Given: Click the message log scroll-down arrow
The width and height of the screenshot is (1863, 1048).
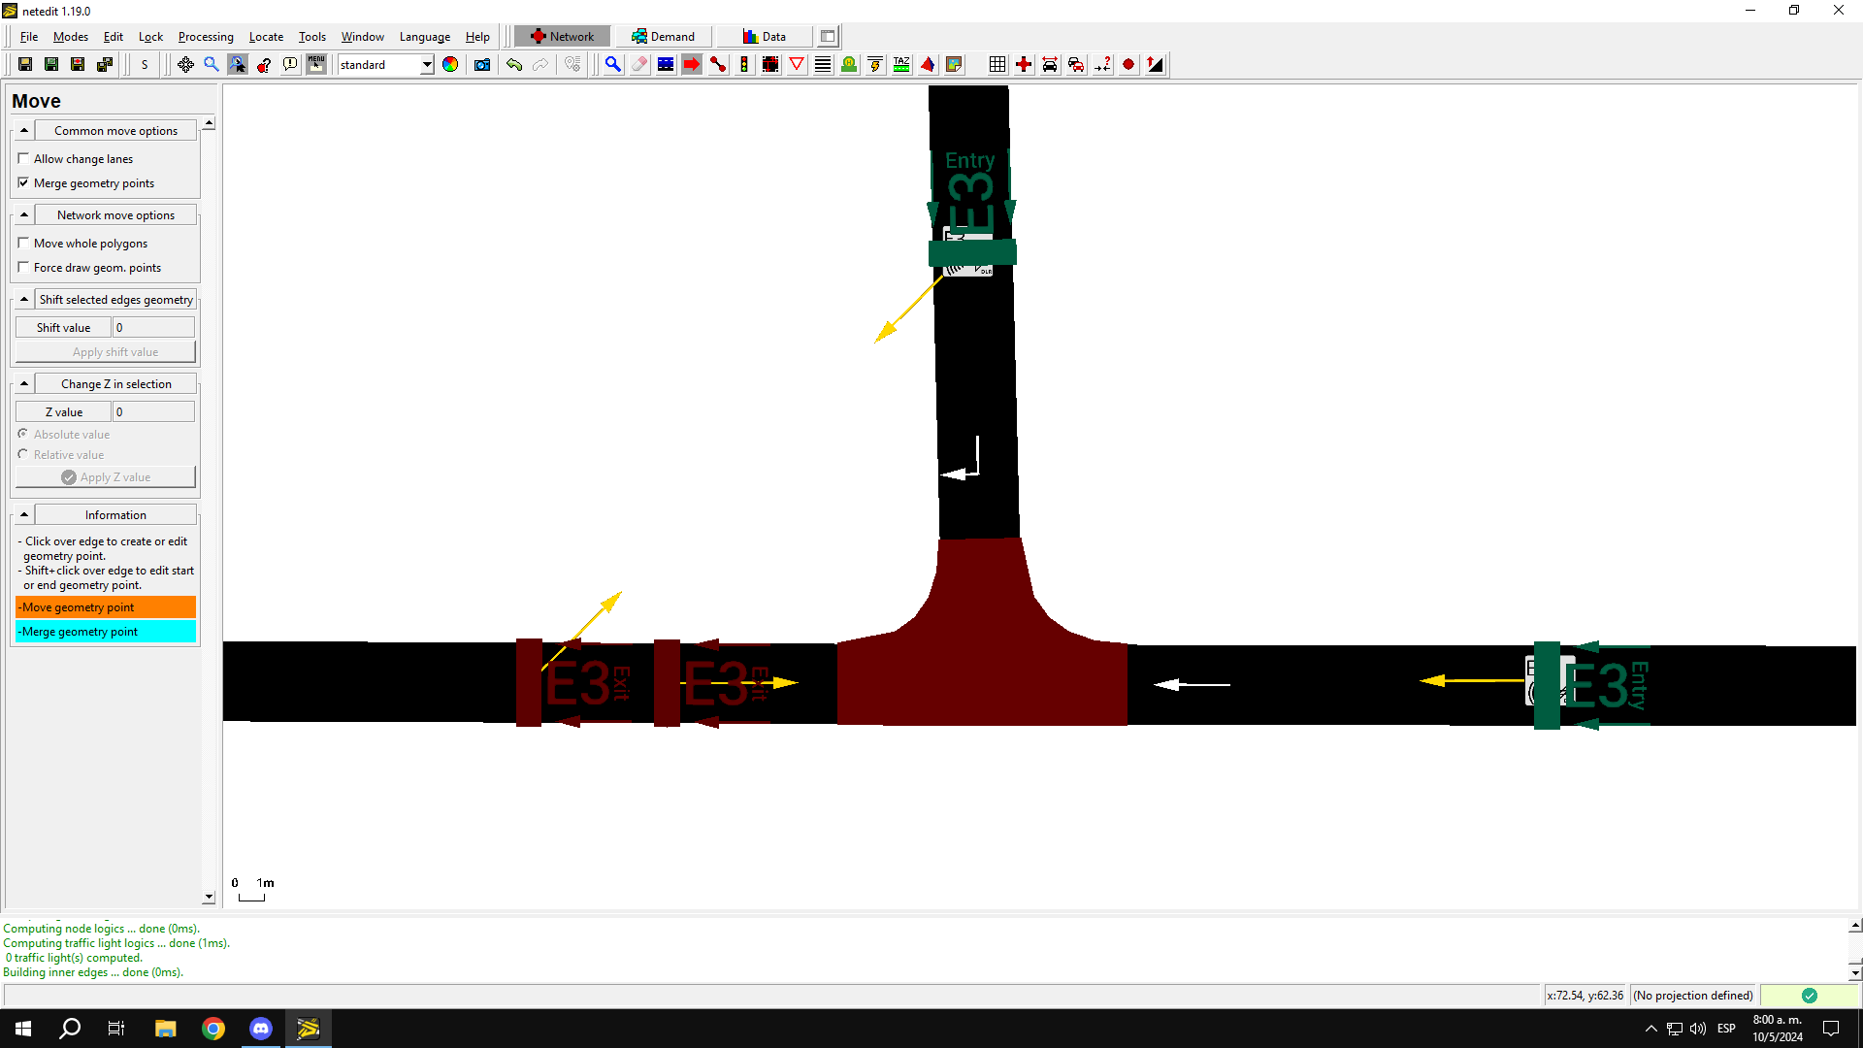Looking at the screenshot, I should (x=1855, y=972).
